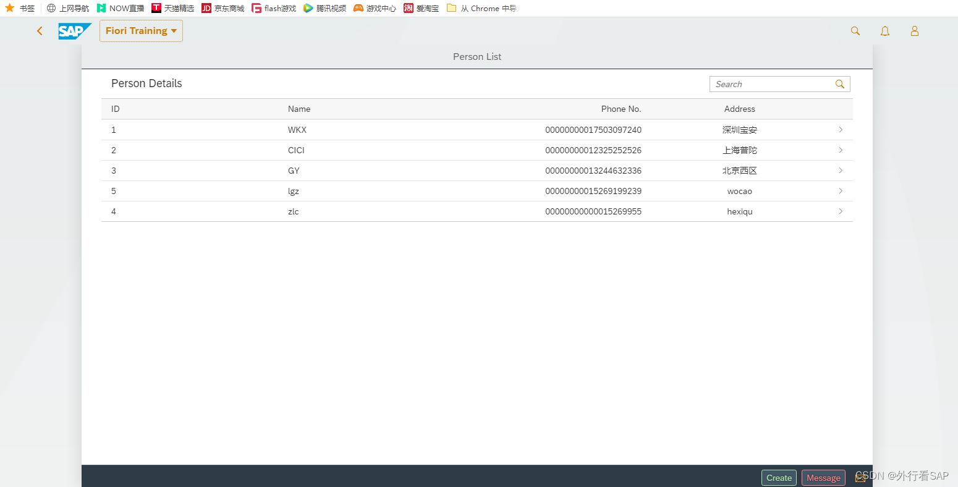
Task: Click the address wocao
Action: coord(740,191)
